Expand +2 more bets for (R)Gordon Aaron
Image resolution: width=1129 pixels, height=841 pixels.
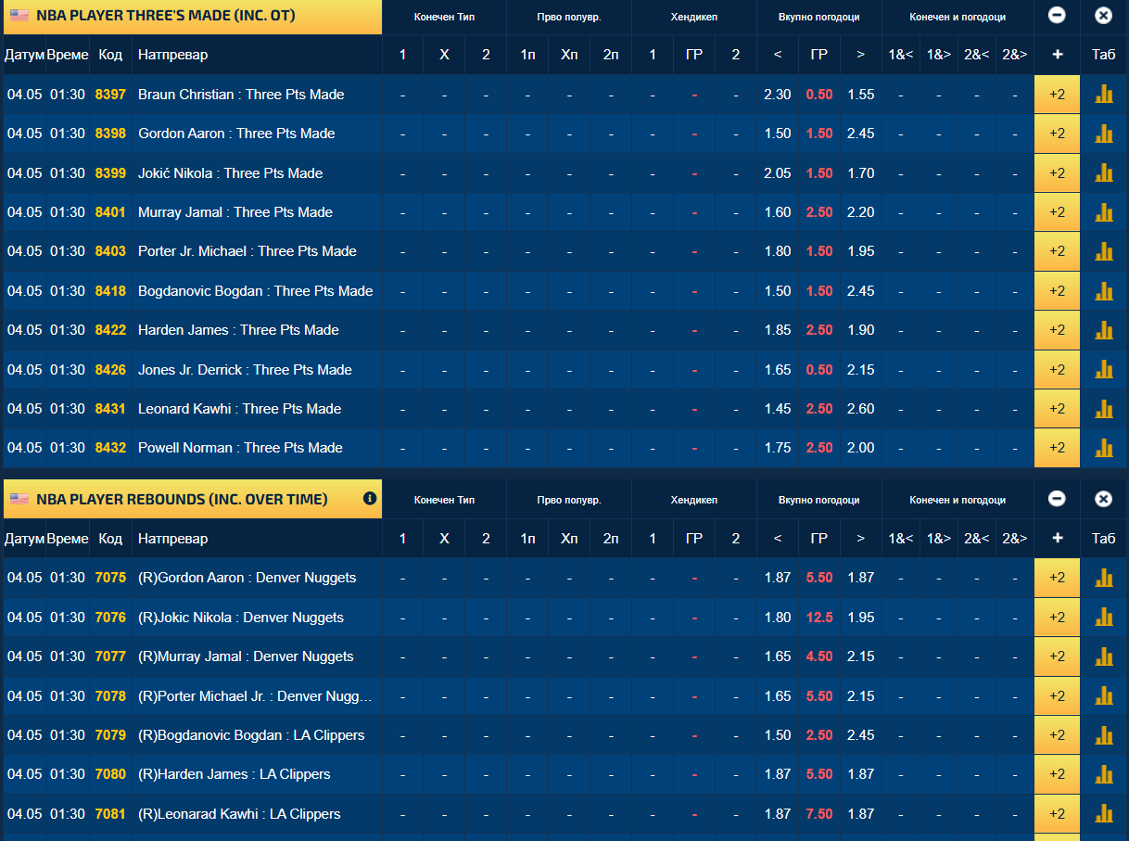click(1058, 578)
